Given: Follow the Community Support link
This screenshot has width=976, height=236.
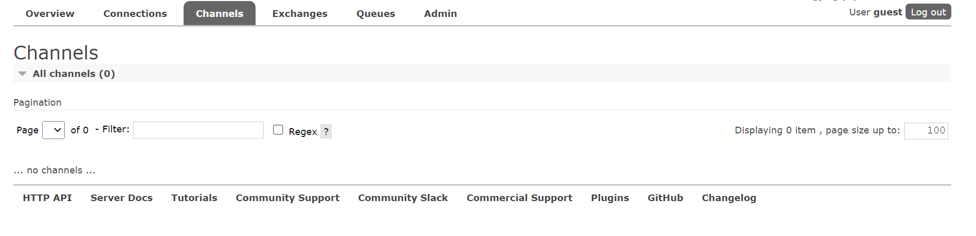Looking at the screenshot, I should pos(287,198).
